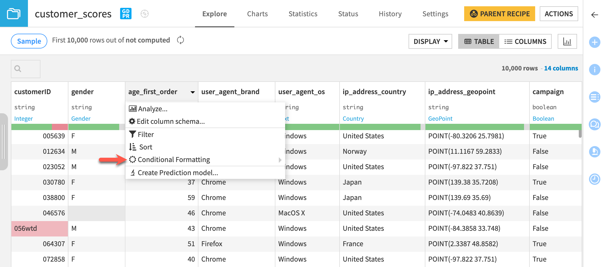Image resolution: width=605 pixels, height=267 pixels.
Task: Click the gear icon for Edit column schema
Action: 132,121
